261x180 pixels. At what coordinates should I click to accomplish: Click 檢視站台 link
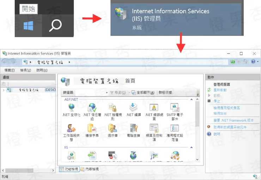pos(220,113)
